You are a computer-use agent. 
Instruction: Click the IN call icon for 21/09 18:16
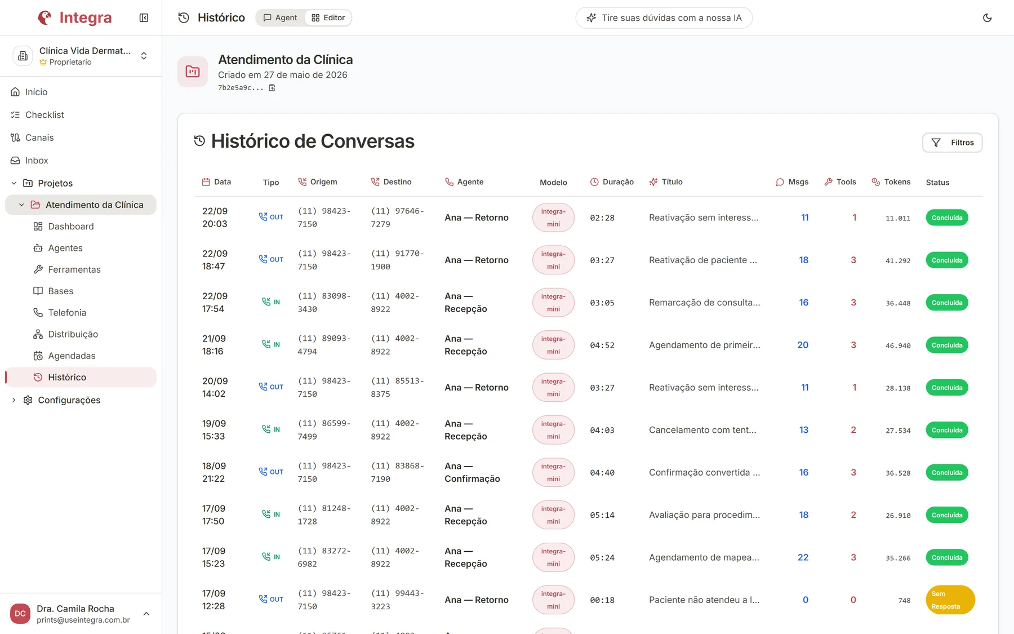click(270, 344)
